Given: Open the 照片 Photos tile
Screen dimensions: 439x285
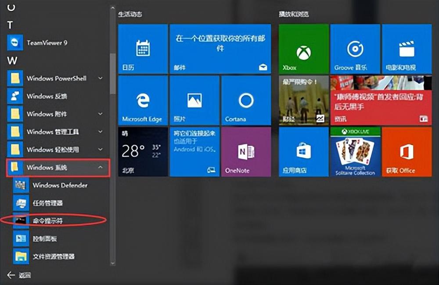Looking at the screenshot, I should [194, 100].
